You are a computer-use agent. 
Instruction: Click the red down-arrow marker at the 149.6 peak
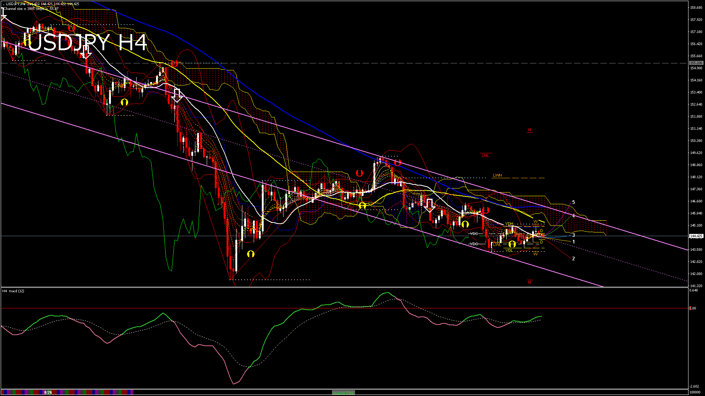coord(397,162)
